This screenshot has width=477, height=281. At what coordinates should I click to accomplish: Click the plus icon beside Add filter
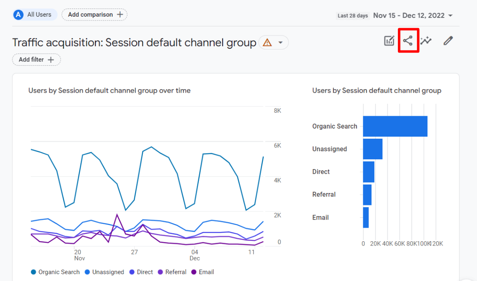[x=50, y=59]
